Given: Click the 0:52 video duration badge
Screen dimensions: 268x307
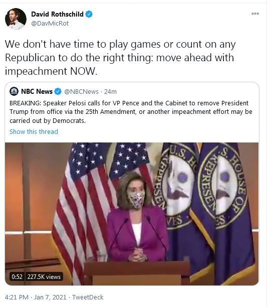Looking at the screenshot, I should (17, 277).
